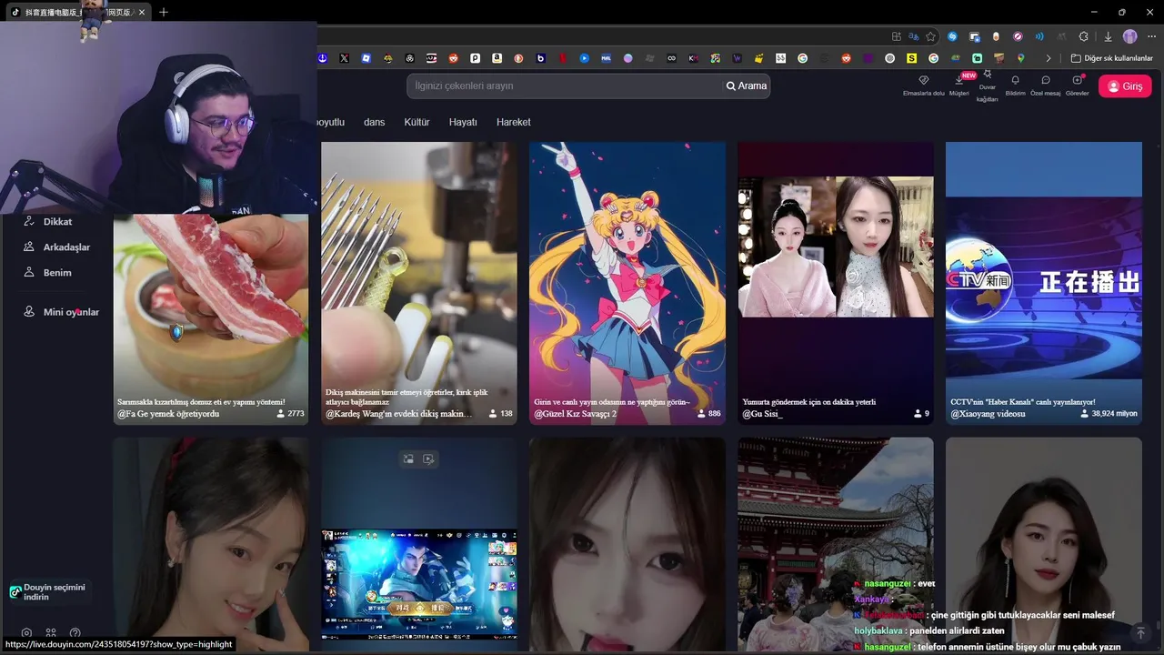Screen dimensions: 1164x655
Task: Open the grid icon at sidebar bottom
Action: click(51, 633)
